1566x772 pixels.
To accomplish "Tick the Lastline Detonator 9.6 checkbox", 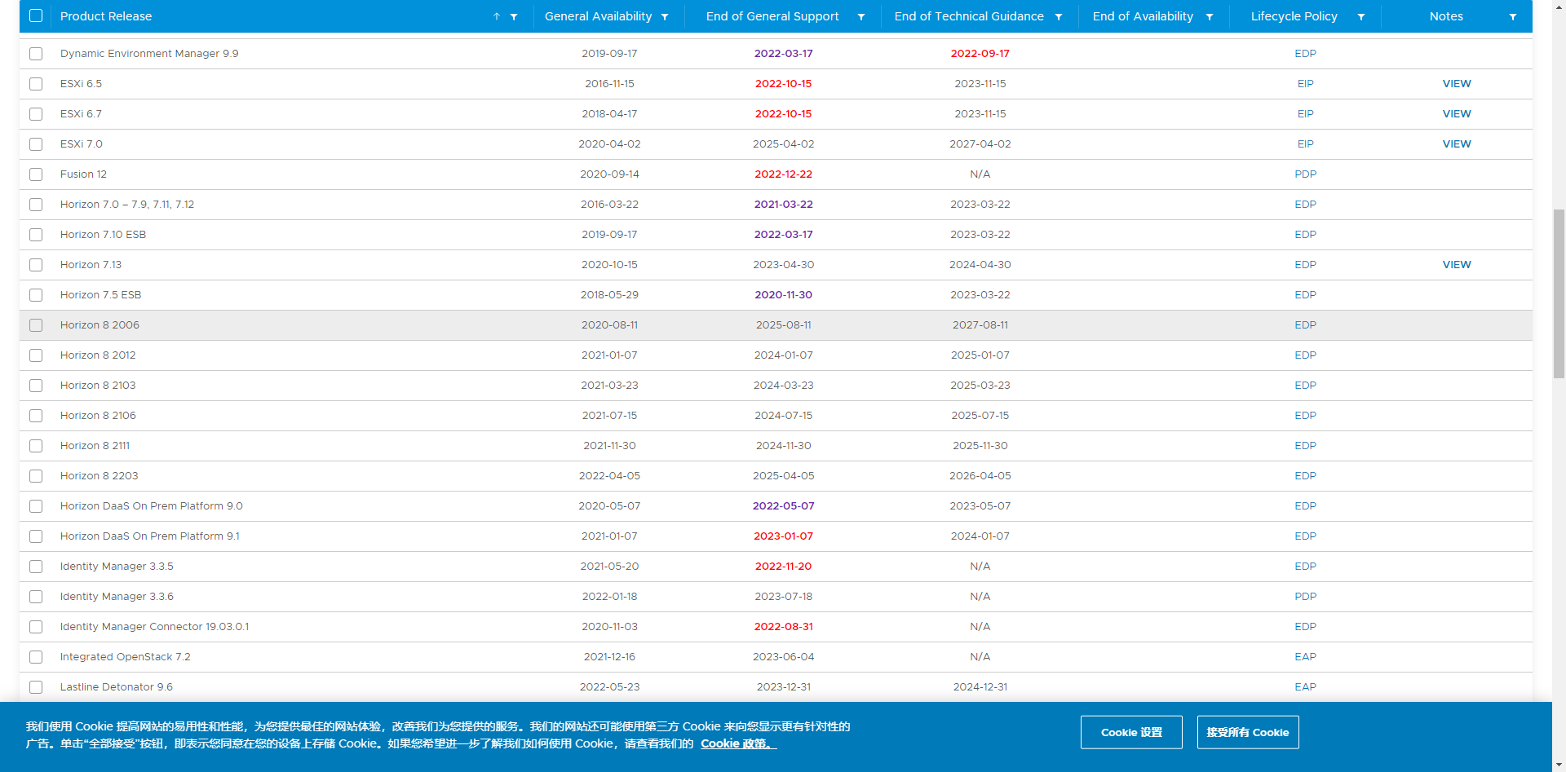I will click(x=36, y=687).
